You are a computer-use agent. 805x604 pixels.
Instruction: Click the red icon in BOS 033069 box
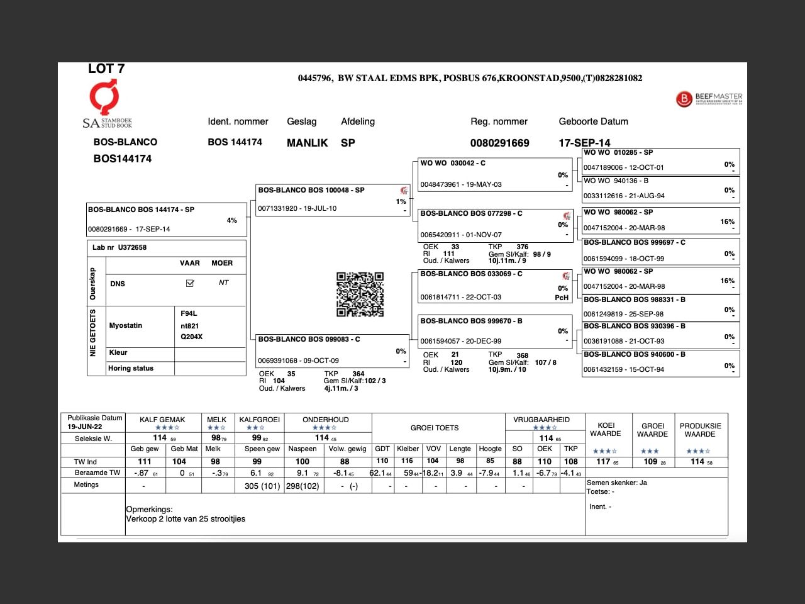point(566,276)
